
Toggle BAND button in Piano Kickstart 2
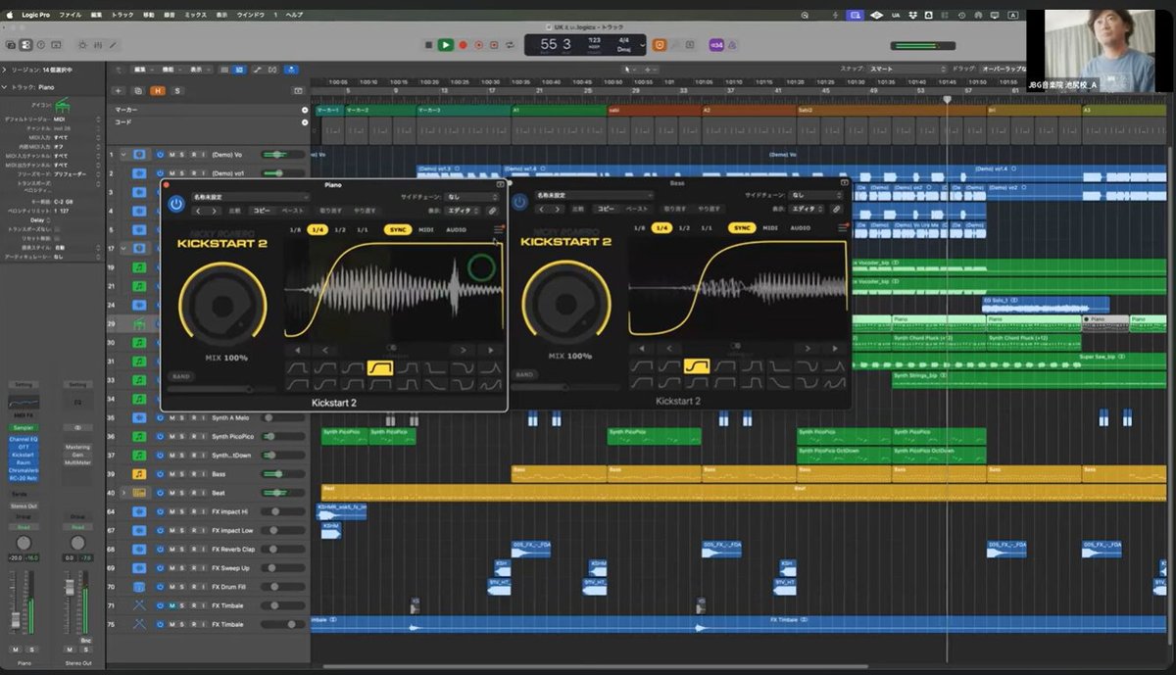(181, 375)
